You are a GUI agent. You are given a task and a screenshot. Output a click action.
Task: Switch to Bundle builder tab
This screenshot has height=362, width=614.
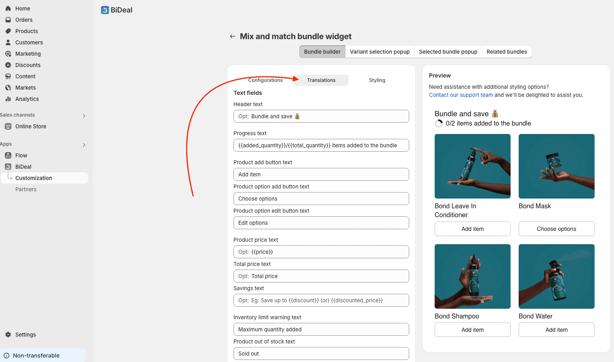pos(322,52)
